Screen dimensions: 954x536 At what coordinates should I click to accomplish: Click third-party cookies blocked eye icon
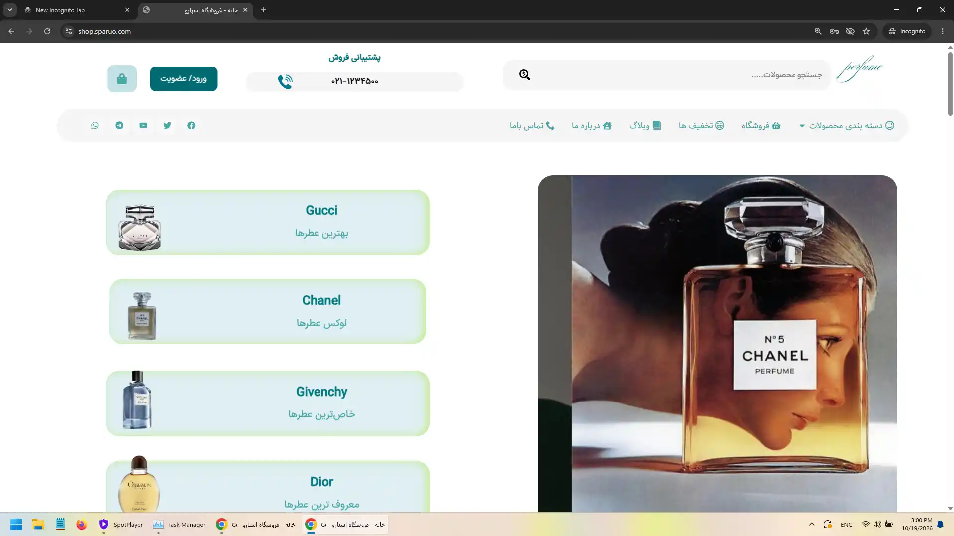[850, 31]
